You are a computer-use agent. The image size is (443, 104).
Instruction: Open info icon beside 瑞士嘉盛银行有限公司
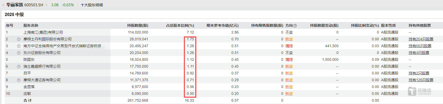pyautogui.click(x=19, y=67)
